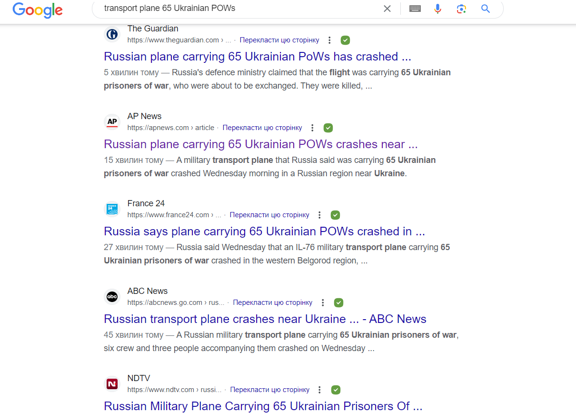Screen dimensions: 576x413
Task: Open France 24 headline about POWs crash
Action: click(265, 232)
